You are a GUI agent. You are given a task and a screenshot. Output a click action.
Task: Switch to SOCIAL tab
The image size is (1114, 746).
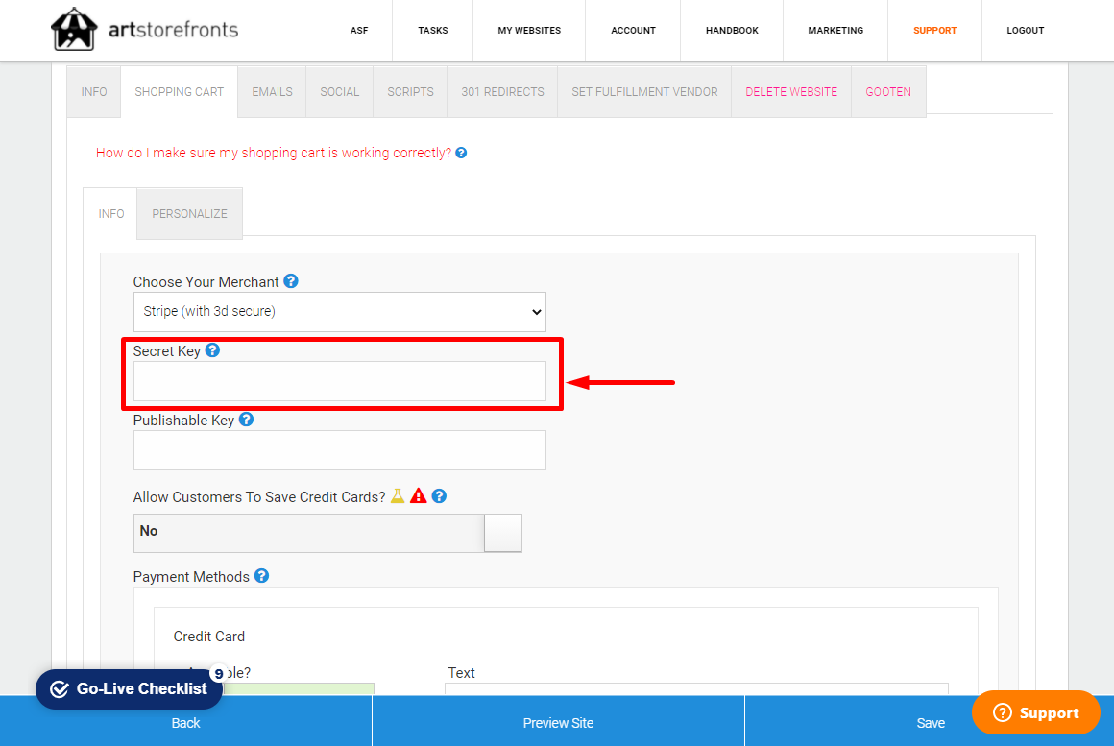click(x=340, y=91)
